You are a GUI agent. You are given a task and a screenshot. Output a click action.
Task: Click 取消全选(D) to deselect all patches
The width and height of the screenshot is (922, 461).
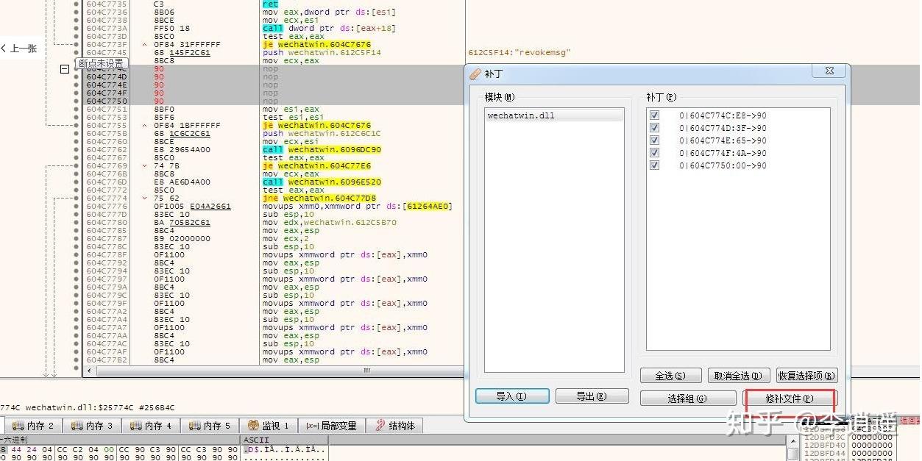coord(739,376)
